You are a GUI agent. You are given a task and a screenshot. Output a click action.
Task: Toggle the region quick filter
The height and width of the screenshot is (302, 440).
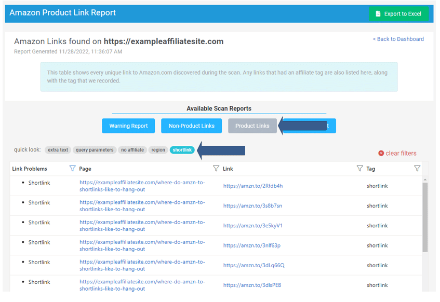tap(158, 150)
